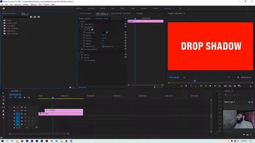Expand the Audio Transitions folder
This screenshot has width=255, height=143.
click(2, 28)
